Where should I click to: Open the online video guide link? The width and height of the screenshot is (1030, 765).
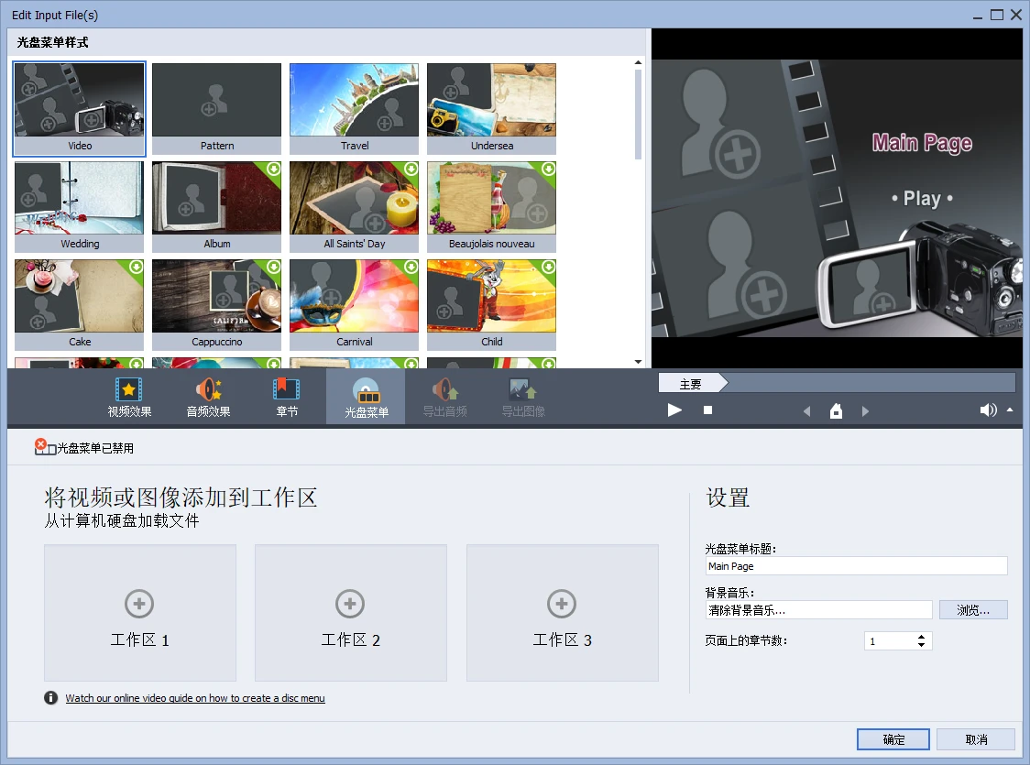(x=194, y=698)
